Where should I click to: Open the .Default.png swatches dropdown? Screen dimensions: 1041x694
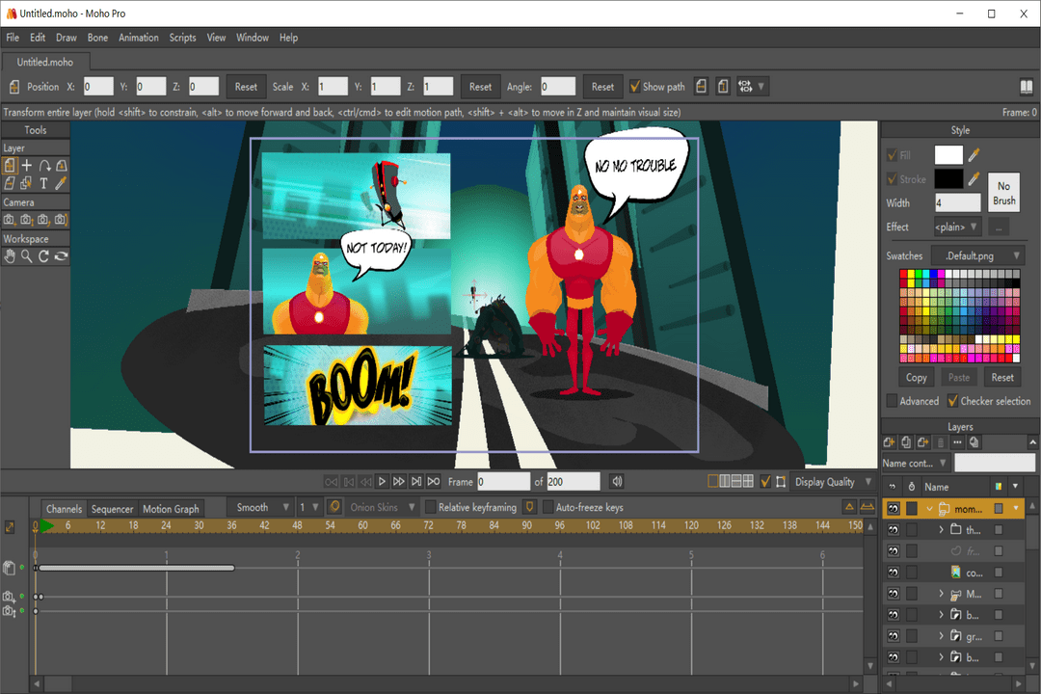coord(976,256)
